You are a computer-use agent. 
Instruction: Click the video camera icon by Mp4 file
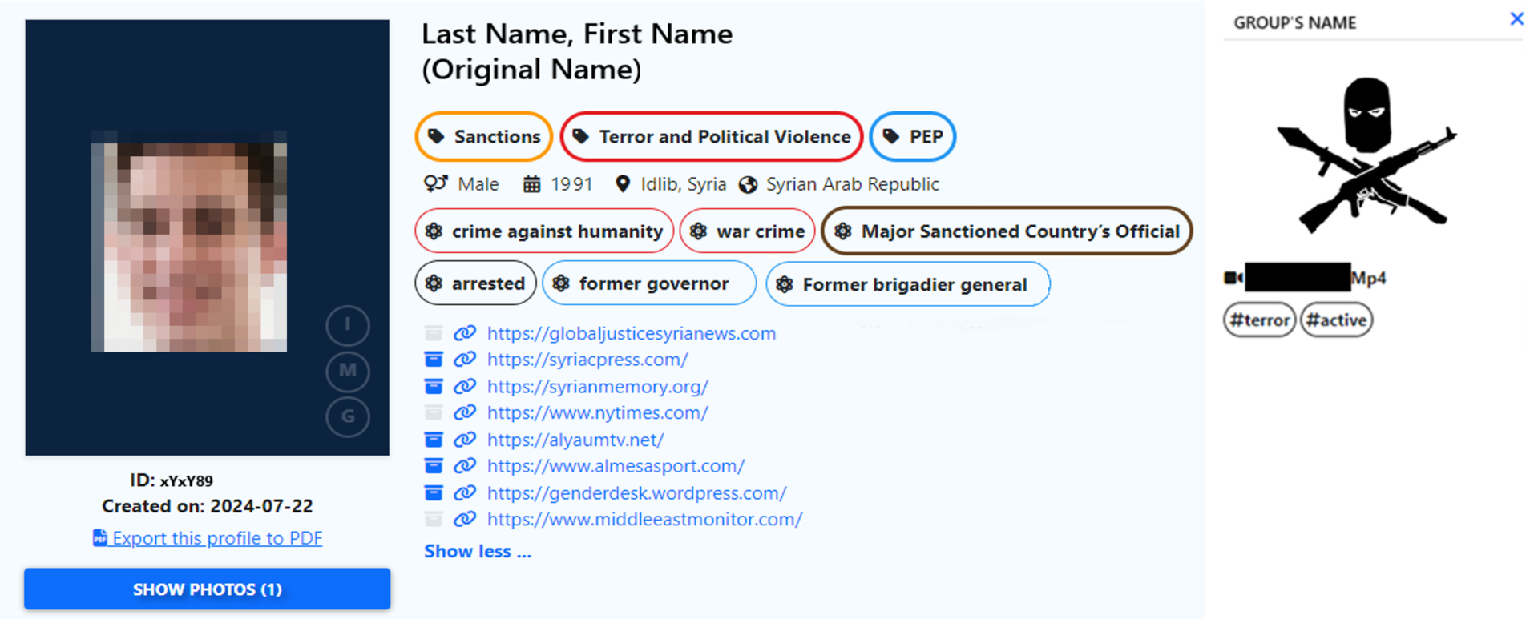[x=1233, y=278]
